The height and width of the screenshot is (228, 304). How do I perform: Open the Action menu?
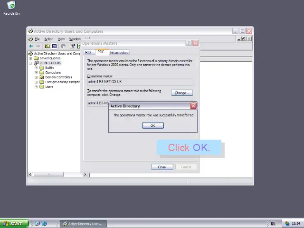point(48,39)
